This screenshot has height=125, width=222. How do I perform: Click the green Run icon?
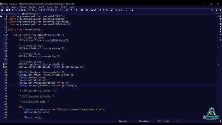pyautogui.click(x=67, y=10)
